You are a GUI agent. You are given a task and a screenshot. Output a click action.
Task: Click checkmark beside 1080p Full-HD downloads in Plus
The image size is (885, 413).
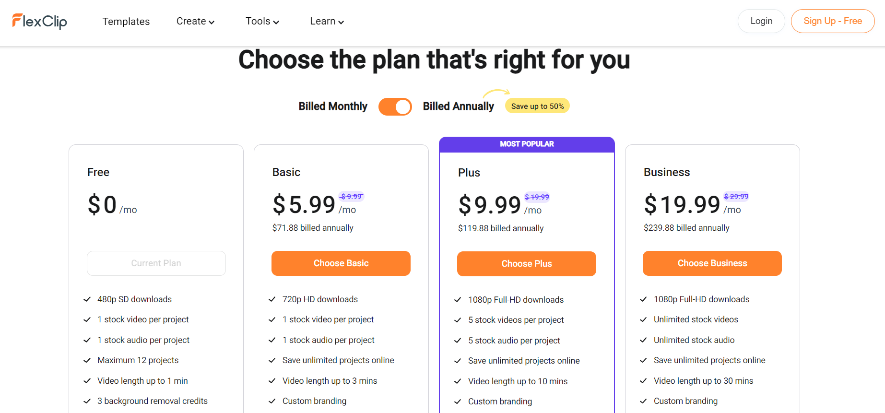[x=458, y=300]
